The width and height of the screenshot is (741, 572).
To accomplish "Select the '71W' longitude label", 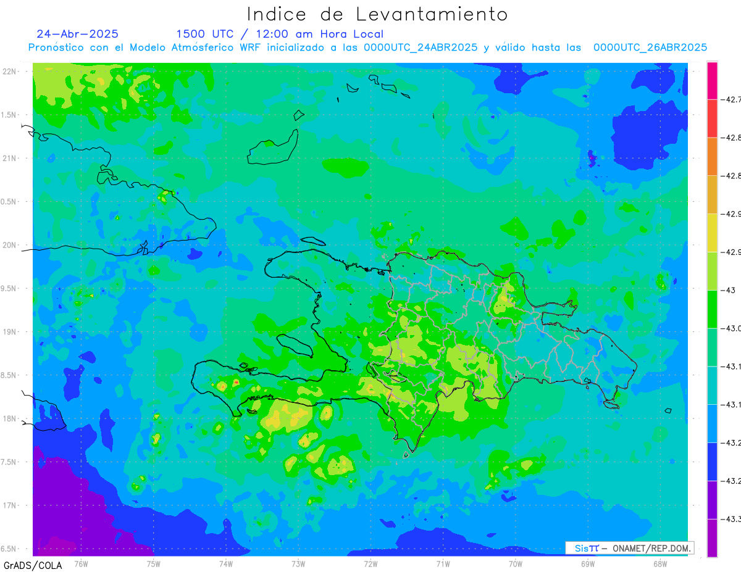I will tap(443, 563).
